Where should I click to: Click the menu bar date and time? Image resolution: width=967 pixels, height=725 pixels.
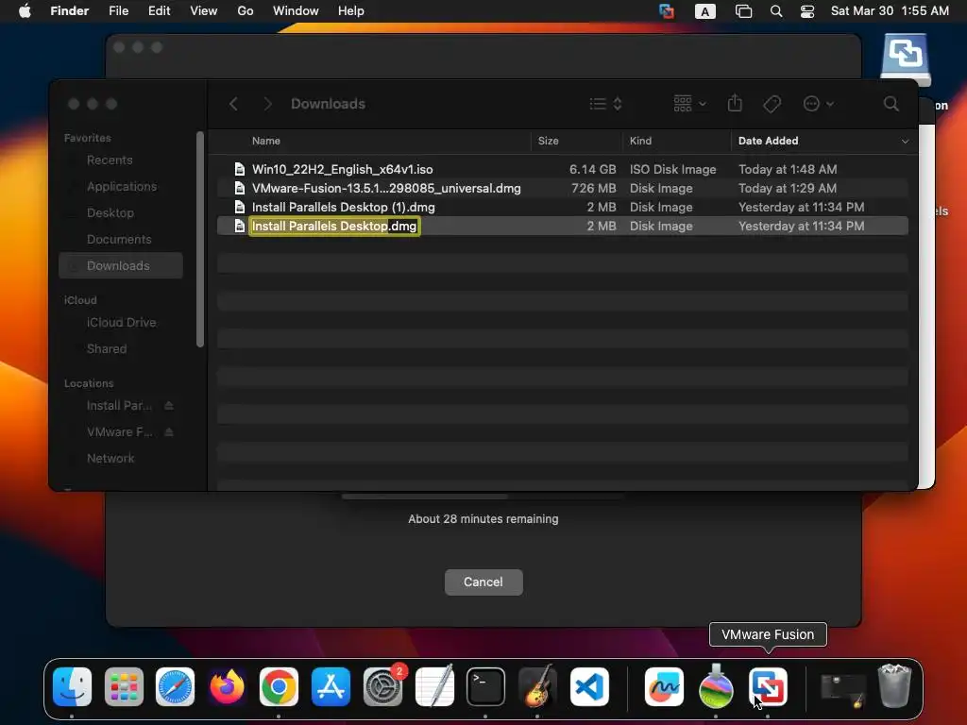[890, 11]
